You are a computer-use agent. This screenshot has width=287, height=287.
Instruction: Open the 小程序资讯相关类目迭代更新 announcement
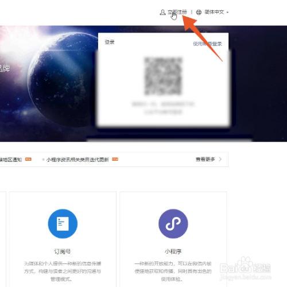point(77,160)
